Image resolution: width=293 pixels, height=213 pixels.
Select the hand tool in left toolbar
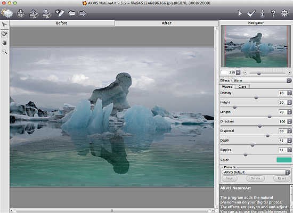[4, 43]
